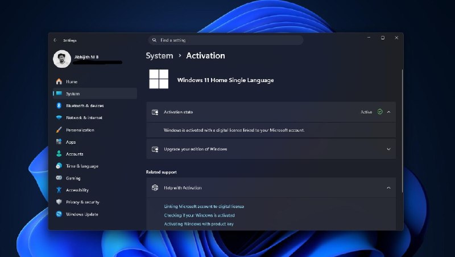455x257 pixels.
Task: Click the Apps grid icon
Action: click(59, 141)
